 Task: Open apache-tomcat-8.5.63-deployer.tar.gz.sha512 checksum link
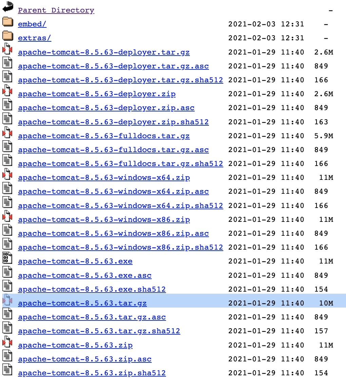[120, 80]
